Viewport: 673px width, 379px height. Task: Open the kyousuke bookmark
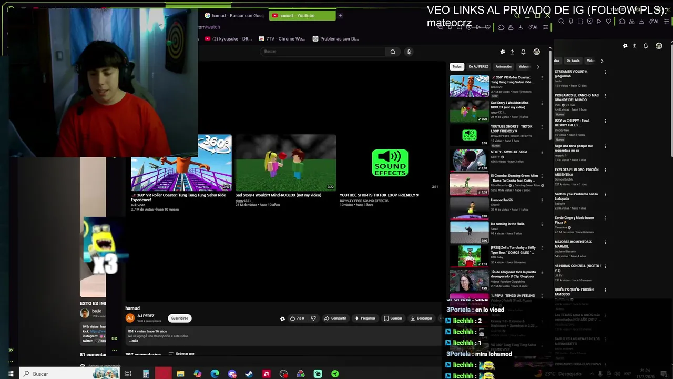(228, 38)
